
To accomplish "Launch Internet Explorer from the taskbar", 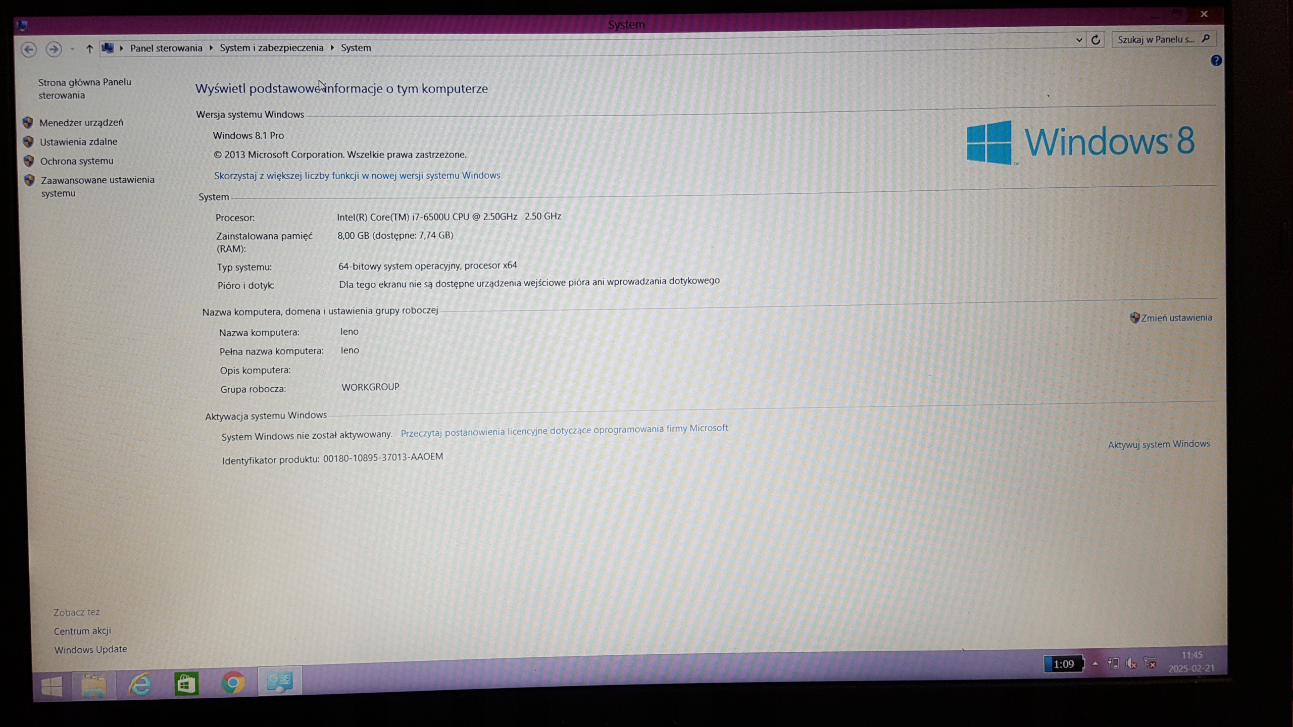I will (x=140, y=685).
